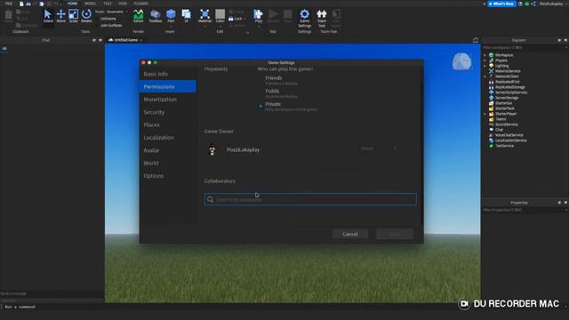Click the collaborators search magnifier icon

pyautogui.click(x=210, y=199)
